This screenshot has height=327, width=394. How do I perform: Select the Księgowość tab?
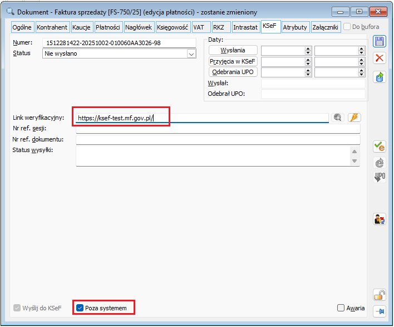tap(173, 27)
